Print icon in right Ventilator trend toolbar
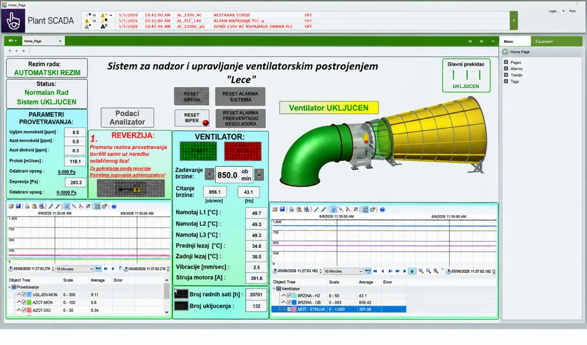Viewport: 587px width, 345px height. tap(291, 209)
